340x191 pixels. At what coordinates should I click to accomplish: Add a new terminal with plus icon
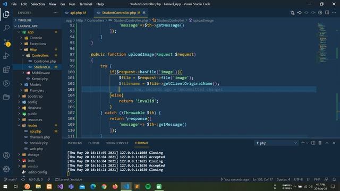303,143
